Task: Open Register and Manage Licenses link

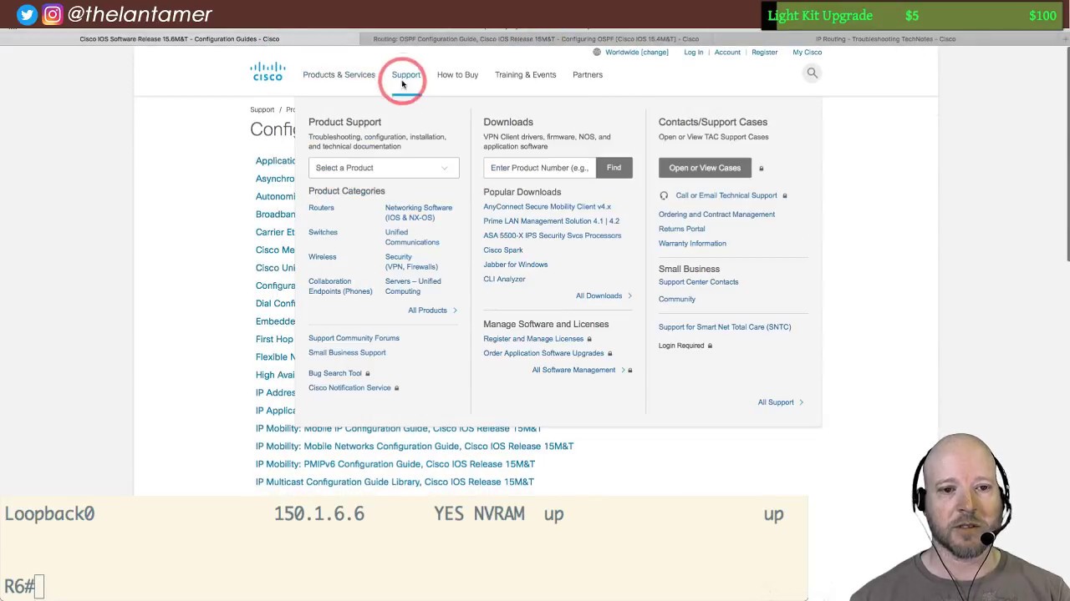Action: [x=533, y=339]
